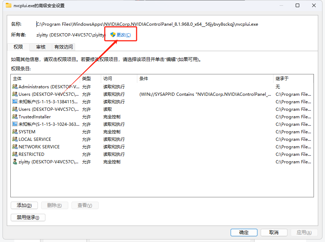Click the NETWORK SERVICE entry icon

point(15,147)
